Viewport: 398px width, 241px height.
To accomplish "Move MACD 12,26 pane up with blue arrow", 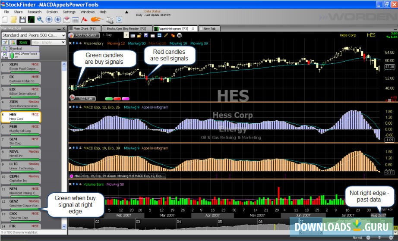I will point(74,107).
